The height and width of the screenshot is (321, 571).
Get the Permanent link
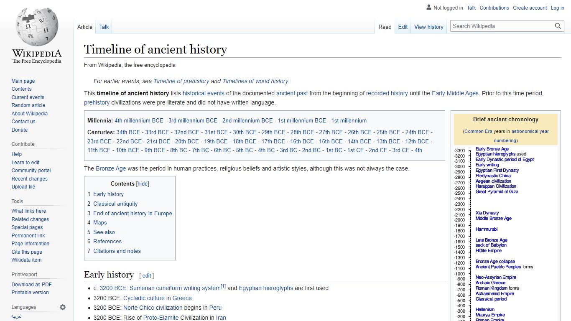(28, 236)
